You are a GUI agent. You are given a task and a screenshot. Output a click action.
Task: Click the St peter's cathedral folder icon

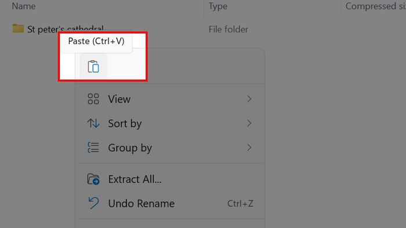click(18, 28)
